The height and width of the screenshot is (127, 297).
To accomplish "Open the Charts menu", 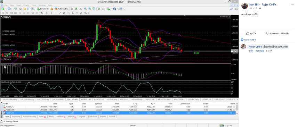I will click(26, 5).
